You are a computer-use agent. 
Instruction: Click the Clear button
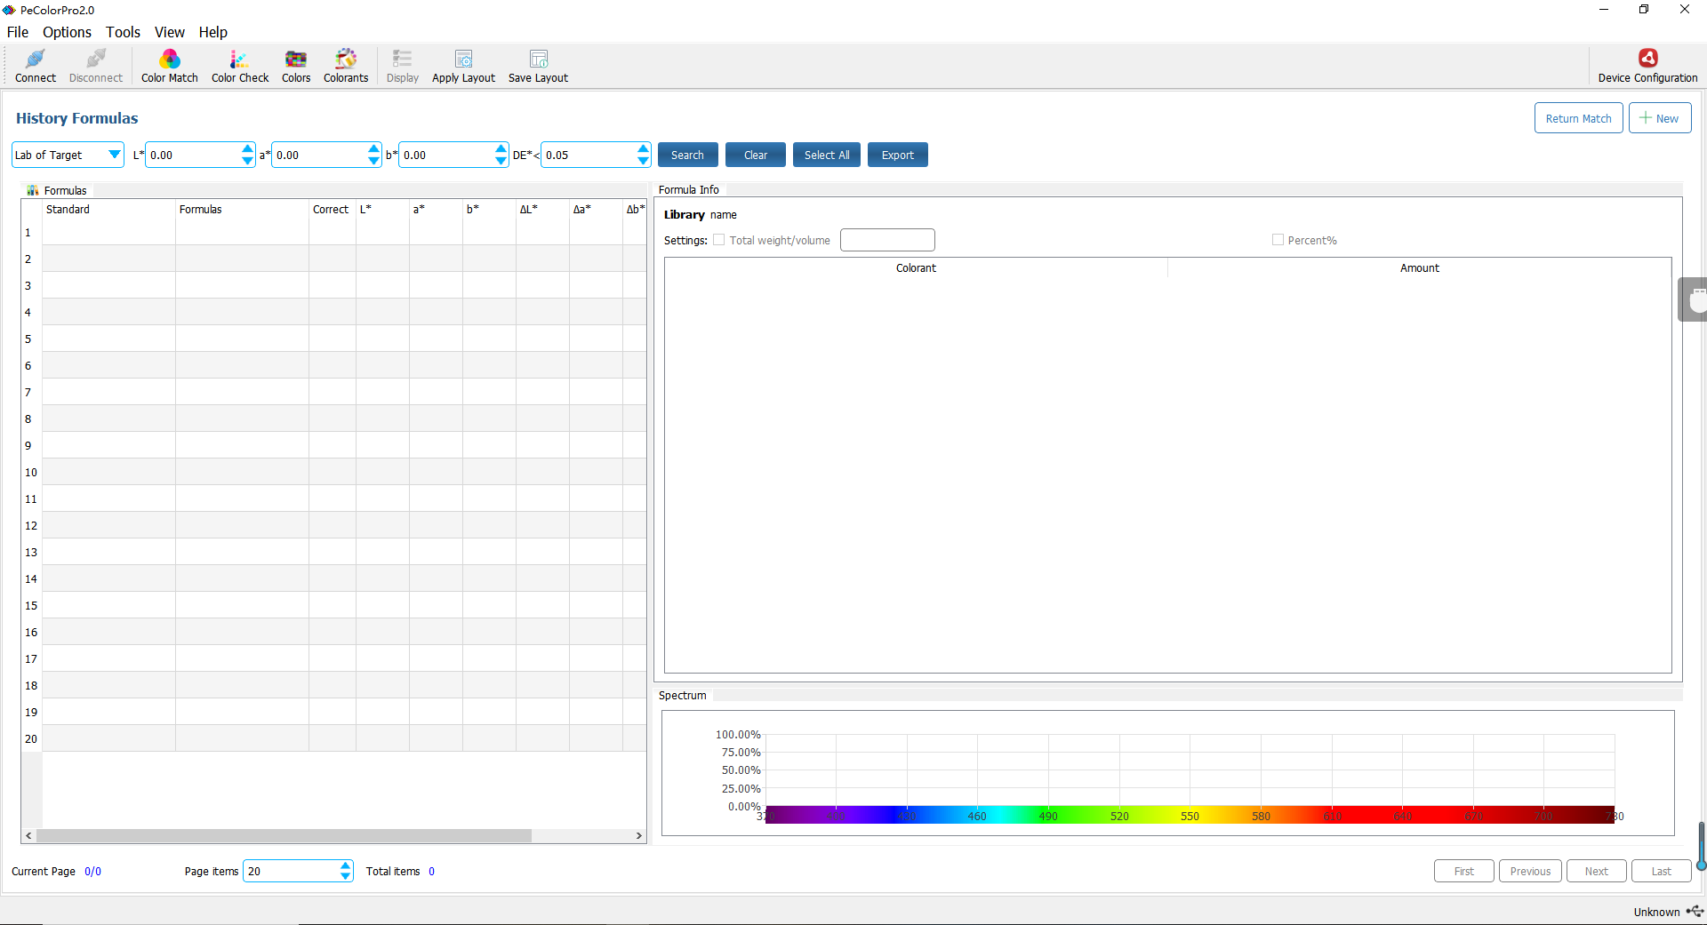756,155
